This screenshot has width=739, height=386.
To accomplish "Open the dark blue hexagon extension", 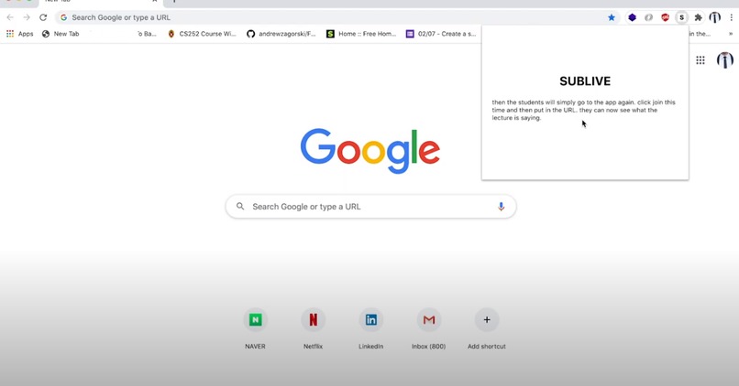I will coord(632,17).
